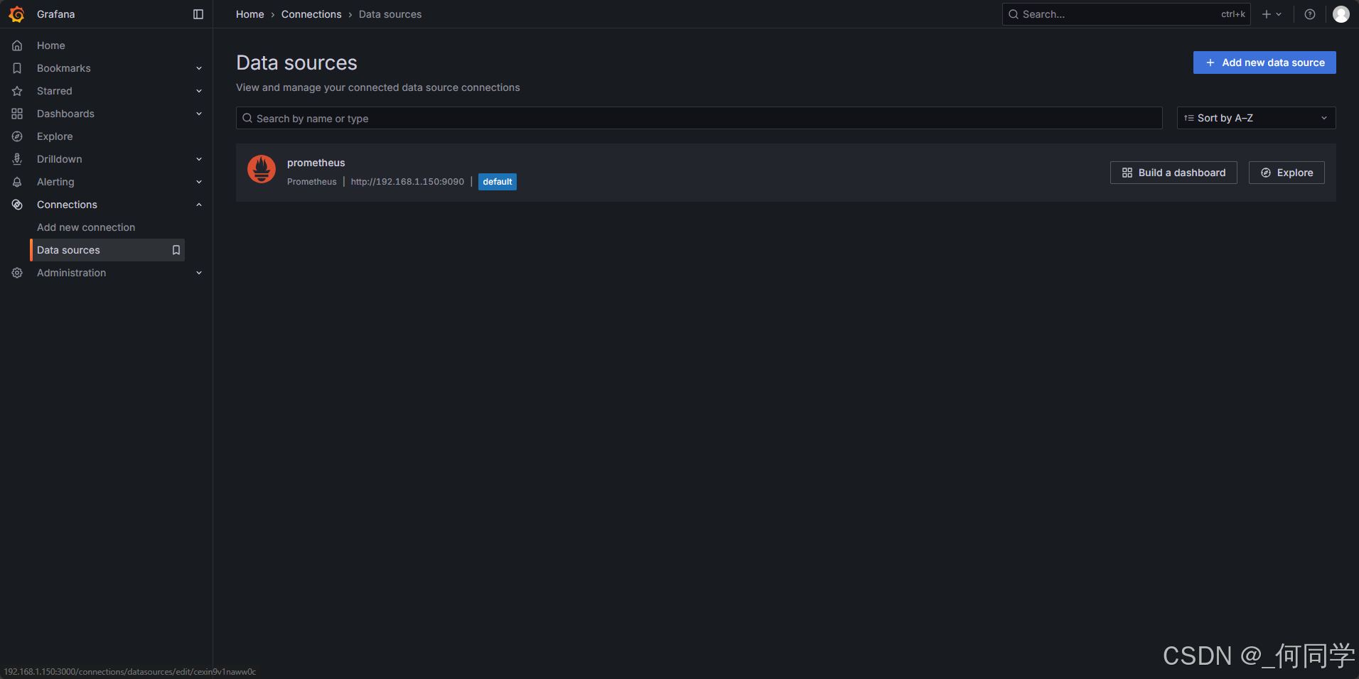The height and width of the screenshot is (679, 1359).
Task: Click the Grafana logo icon
Action: (17, 14)
